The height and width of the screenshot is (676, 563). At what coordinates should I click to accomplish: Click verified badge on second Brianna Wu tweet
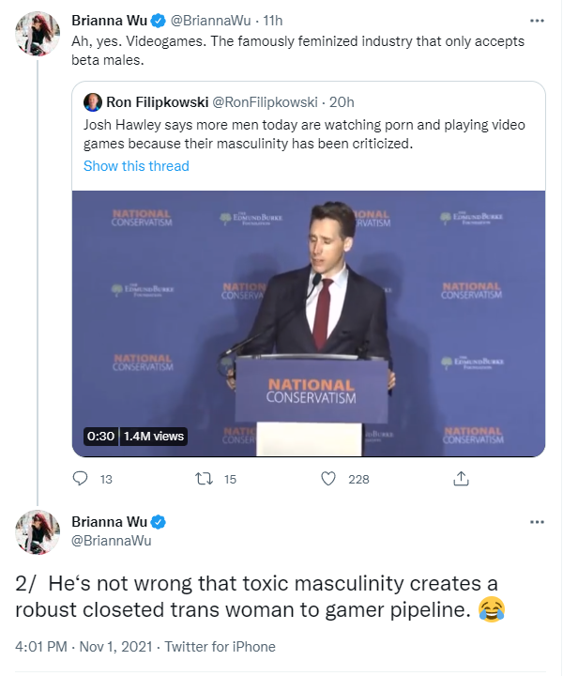(159, 522)
